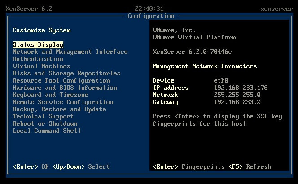Click the Device label
Screen dimensions: 298x184
tap(163, 81)
